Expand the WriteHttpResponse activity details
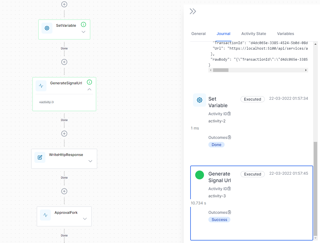 coord(90,161)
